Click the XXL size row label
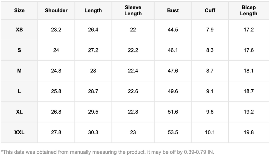 pos(19,132)
